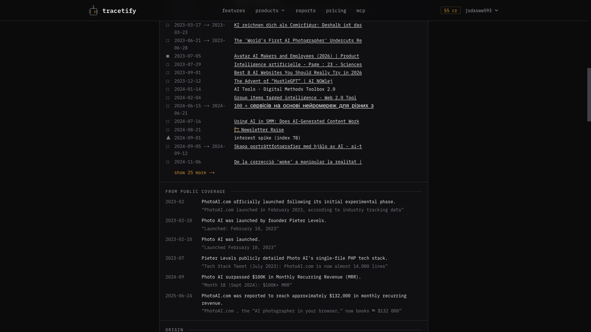Click the page vertical scrollbar thumb

(x=589, y=94)
